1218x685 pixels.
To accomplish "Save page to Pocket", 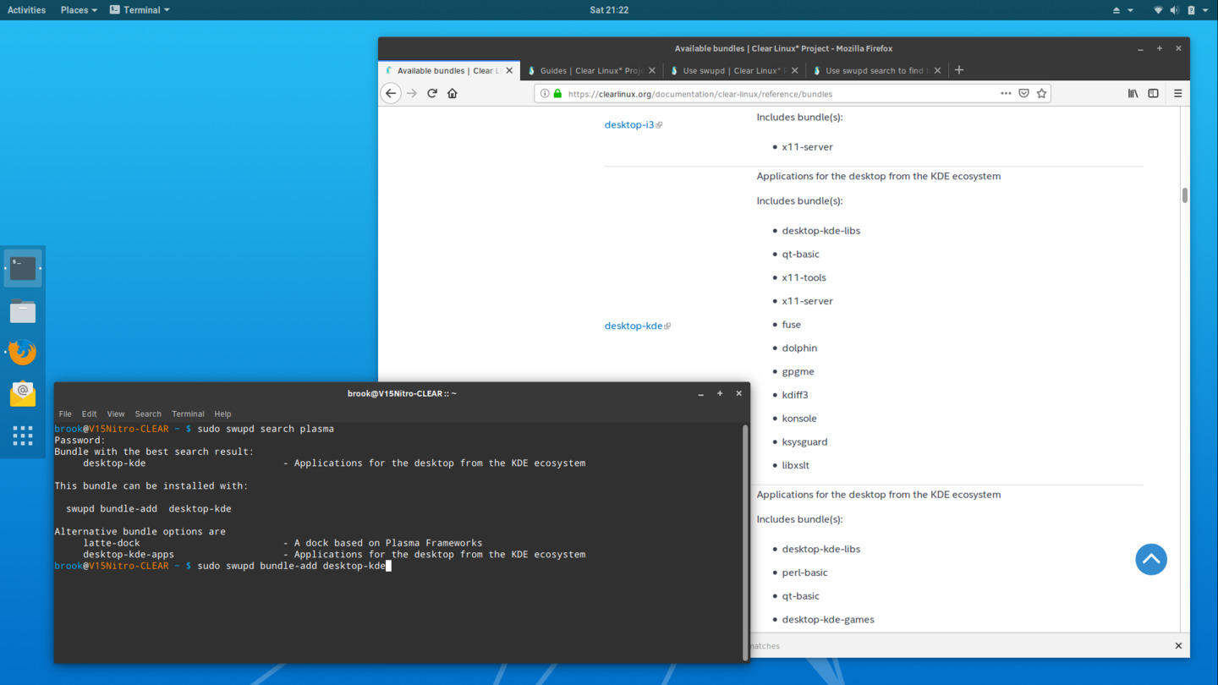I will click(x=1023, y=94).
